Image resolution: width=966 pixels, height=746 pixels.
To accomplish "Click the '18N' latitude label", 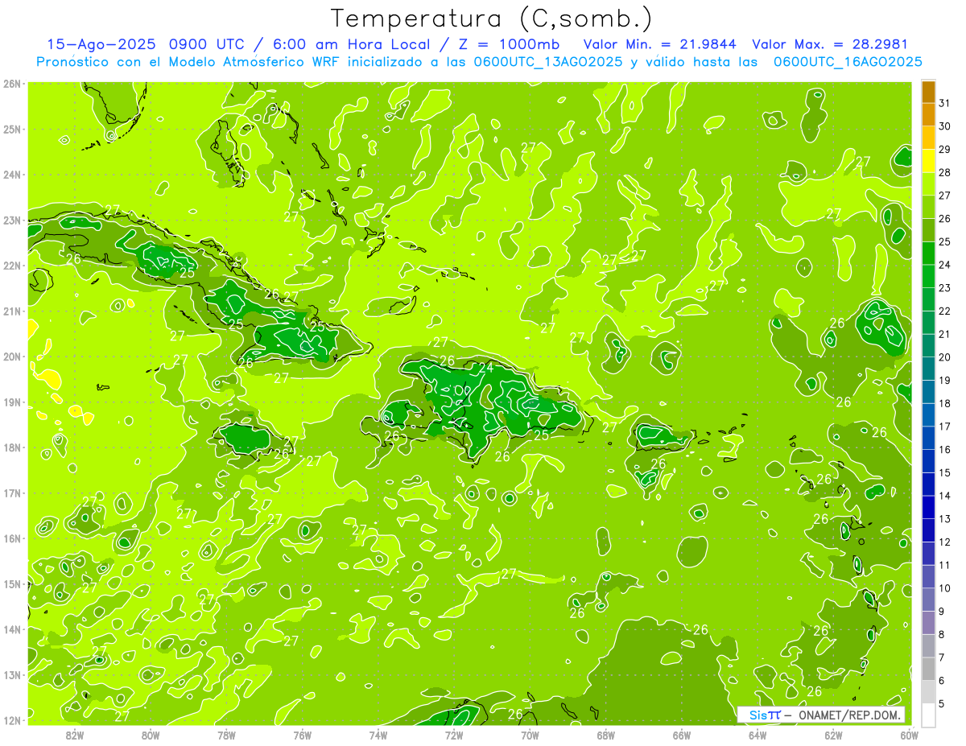I will click(x=12, y=447).
